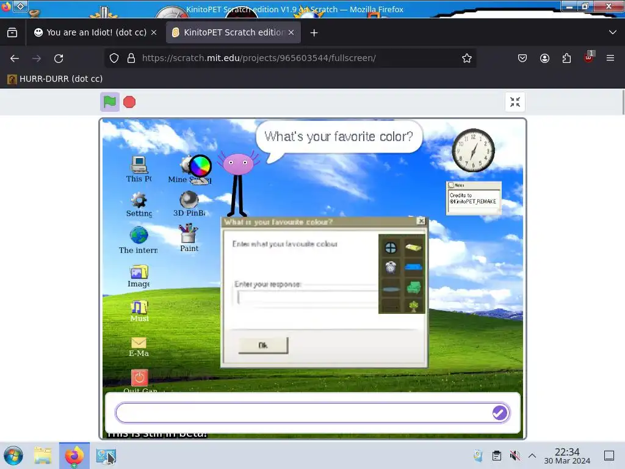Open the Pocket save icon
Screen dimensions: 625x469
[522, 58]
